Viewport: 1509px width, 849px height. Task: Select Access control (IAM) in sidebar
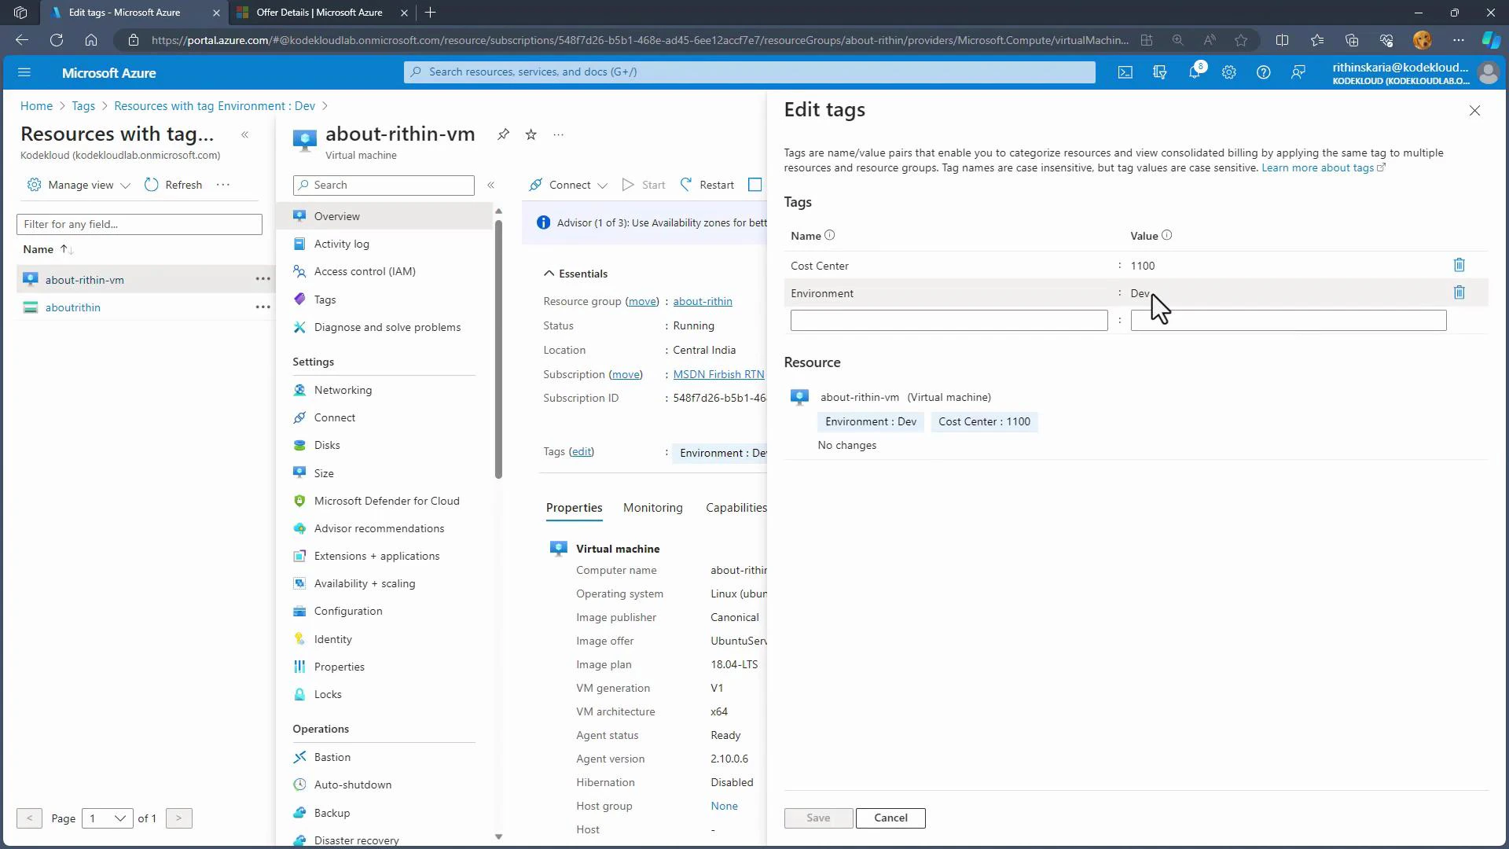[x=365, y=271]
